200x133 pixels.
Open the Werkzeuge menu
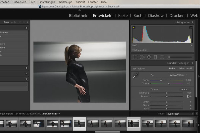(65, 2)
